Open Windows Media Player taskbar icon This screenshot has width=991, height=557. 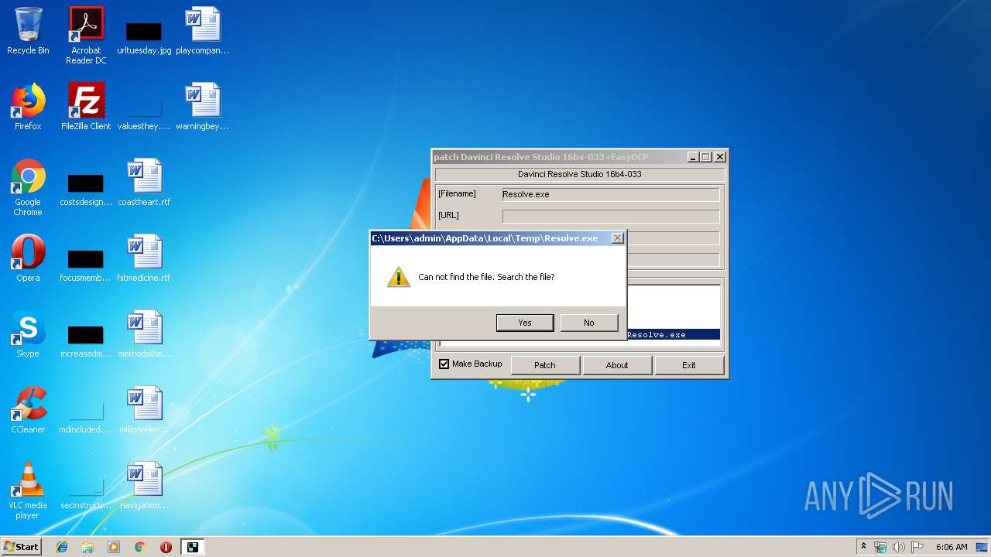(114, 547)
